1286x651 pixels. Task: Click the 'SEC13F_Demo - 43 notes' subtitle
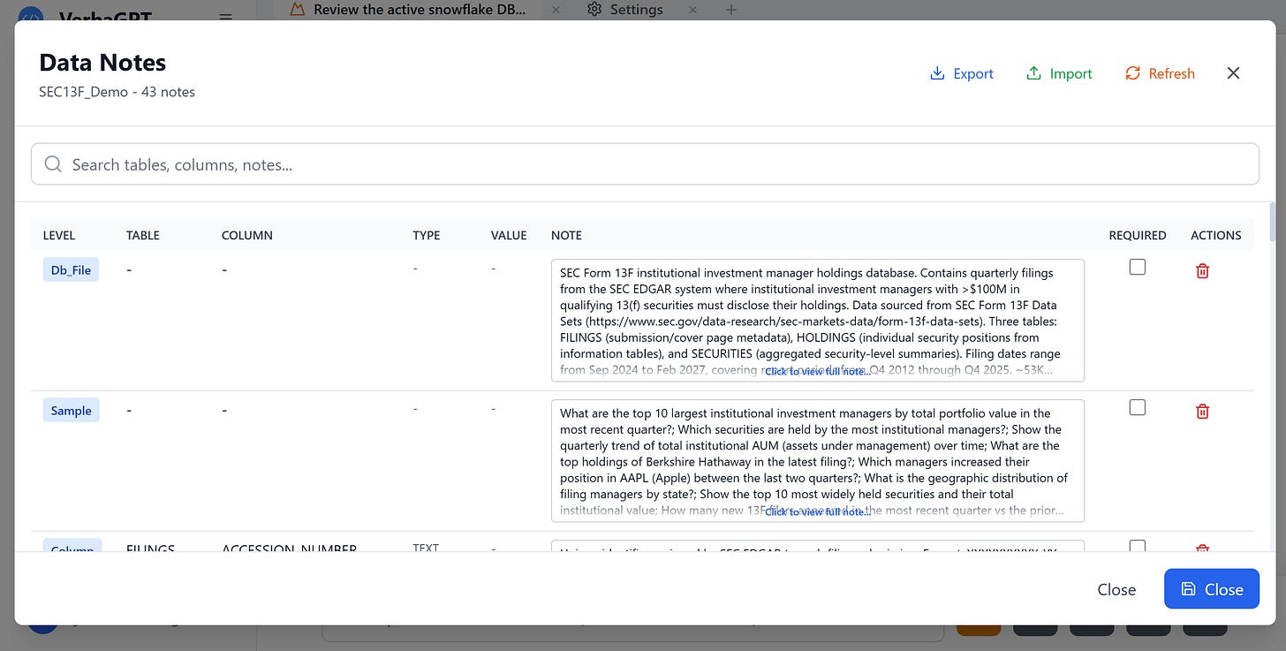[117, 91]
